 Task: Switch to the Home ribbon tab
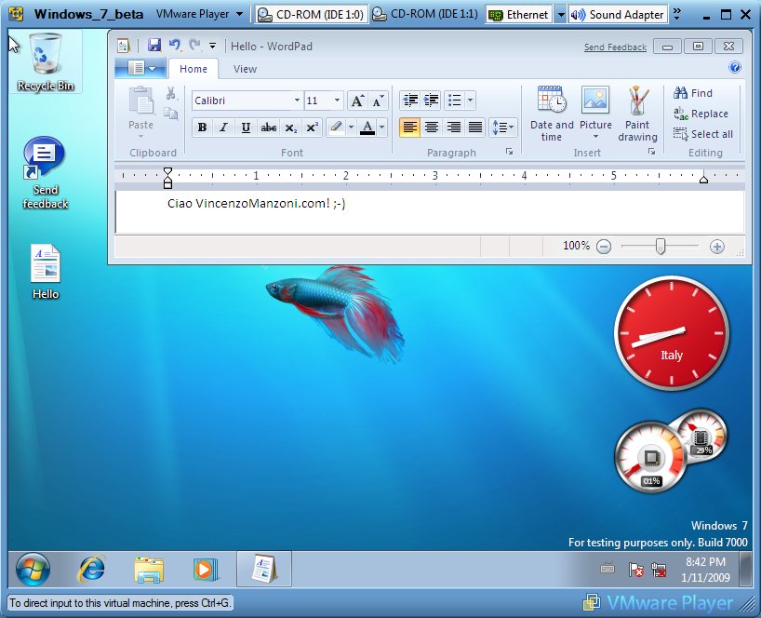click(194, 69)
